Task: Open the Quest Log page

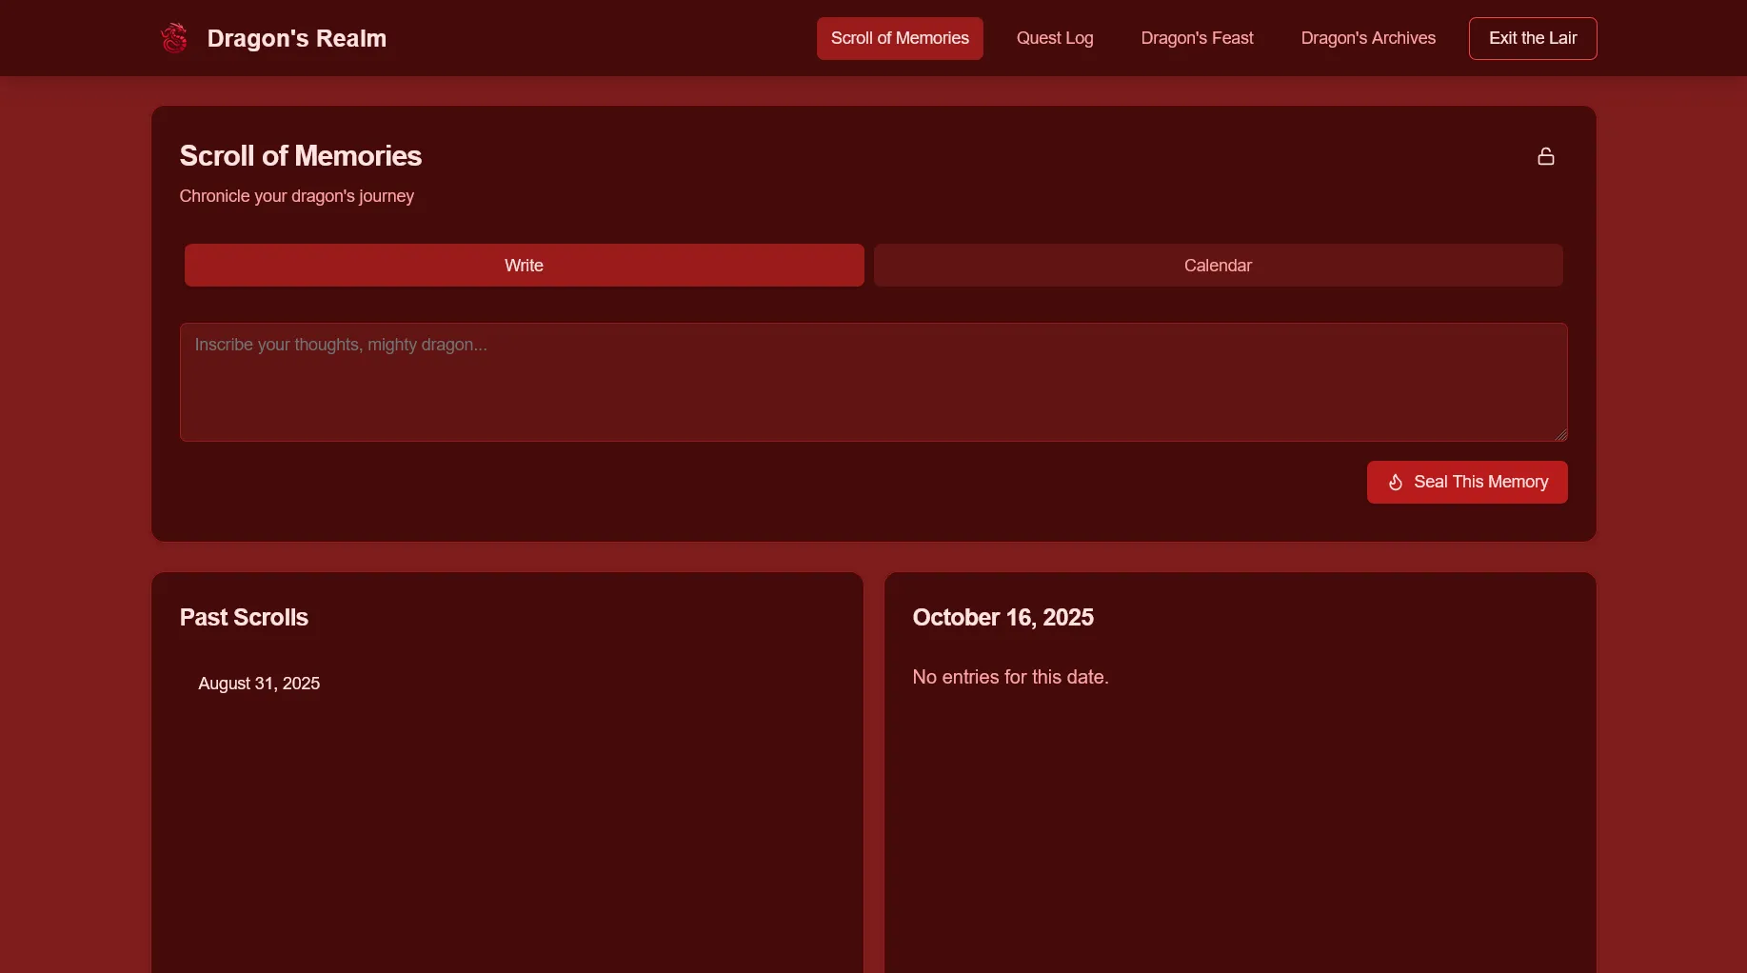Action: tap(1054, 38)
